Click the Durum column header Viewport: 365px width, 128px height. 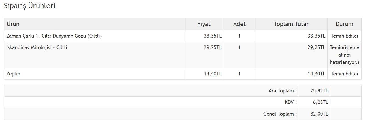(344, 24)
